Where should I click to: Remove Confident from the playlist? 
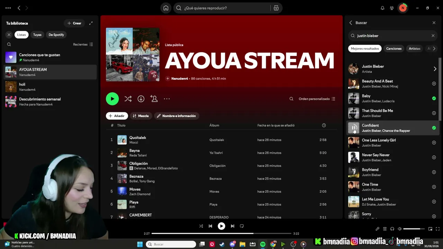tap(434, 128)
